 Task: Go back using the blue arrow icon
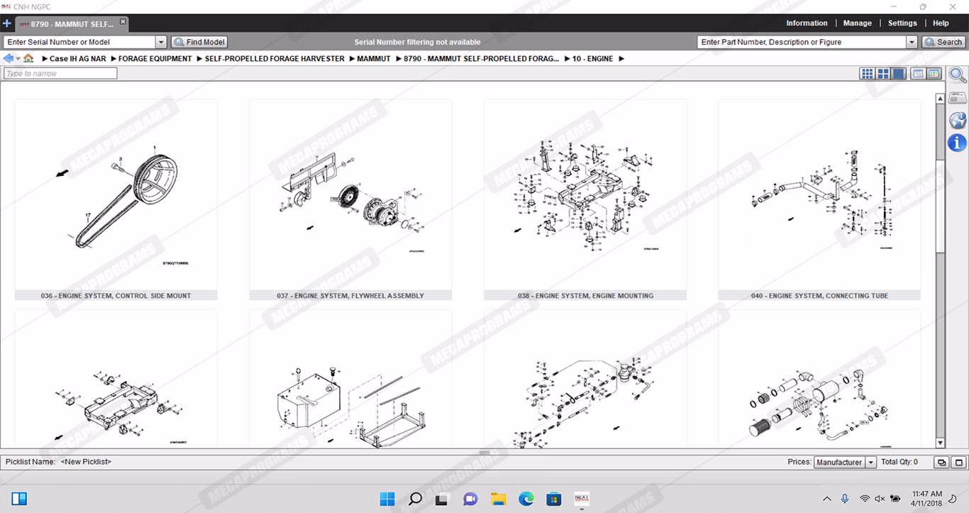tap(9, 58)
